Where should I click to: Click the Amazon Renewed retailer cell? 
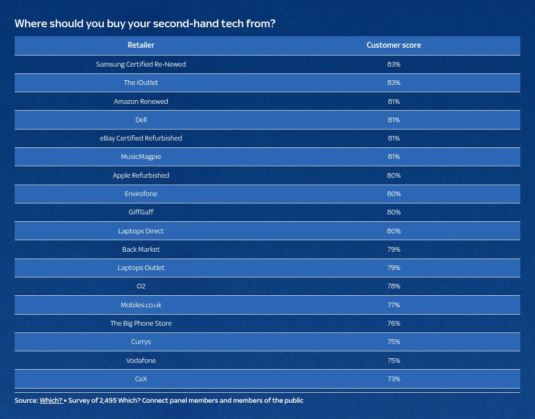tap(141, 101)
